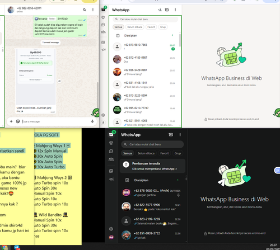280x250 pixels.
Task: Select 'Belum dibaca' filter in light WhatsApp
Action: (x=135, y=27)
